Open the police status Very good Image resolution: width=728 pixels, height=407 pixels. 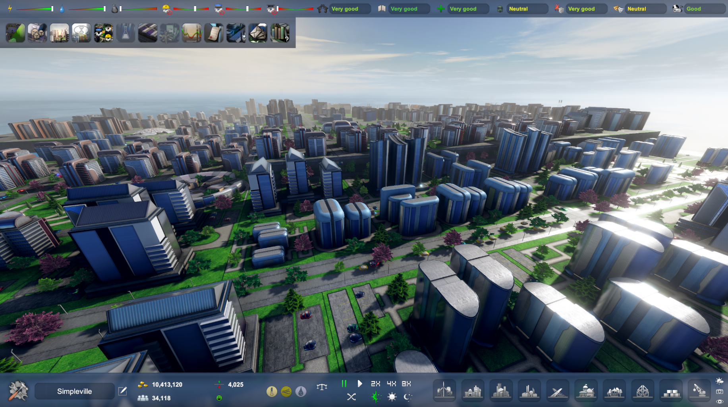(x=350, y=9)
